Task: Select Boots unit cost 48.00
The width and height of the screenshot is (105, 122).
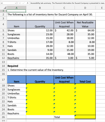Action: pos(64,54)
